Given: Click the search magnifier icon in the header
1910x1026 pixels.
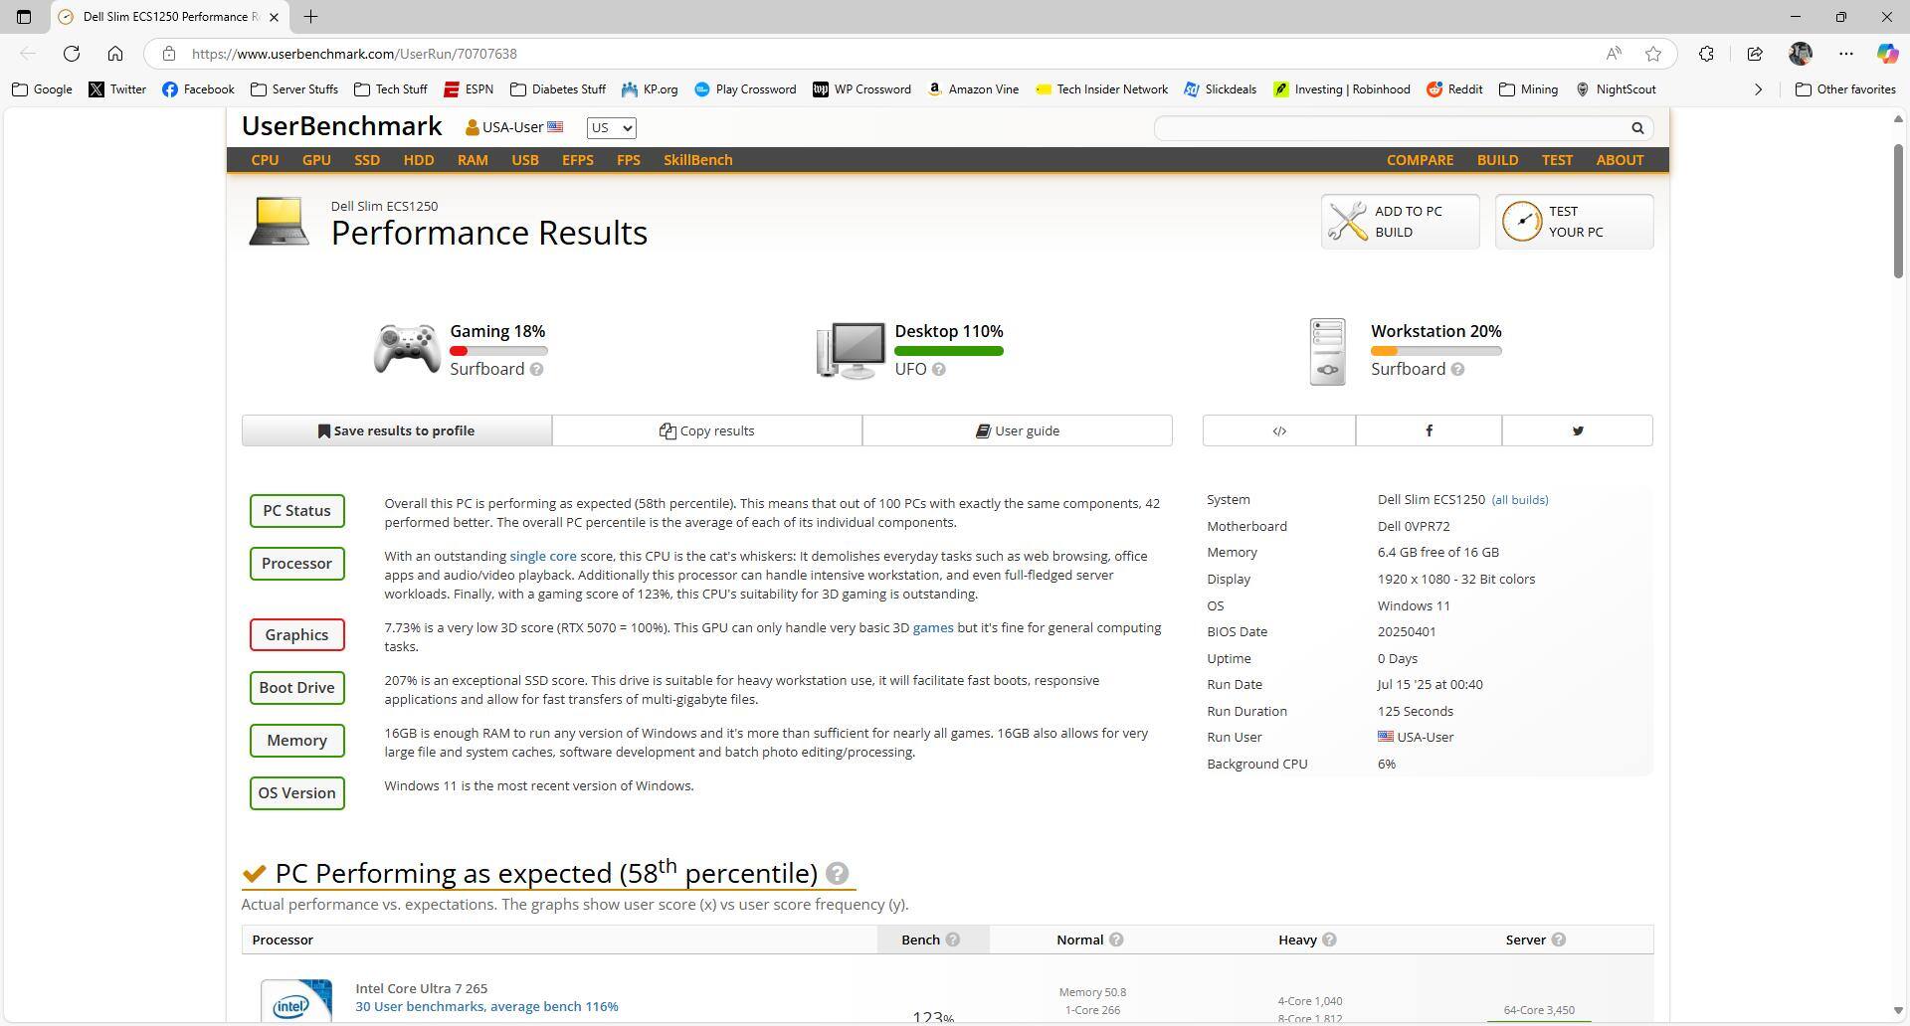Looking at the screenshot, I should coord(1637,128).
